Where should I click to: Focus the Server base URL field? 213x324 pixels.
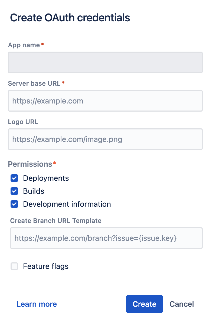105,101
